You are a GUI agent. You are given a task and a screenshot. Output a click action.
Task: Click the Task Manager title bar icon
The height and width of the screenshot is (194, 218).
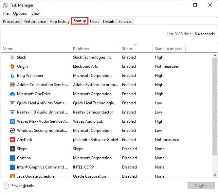(6, 5)
